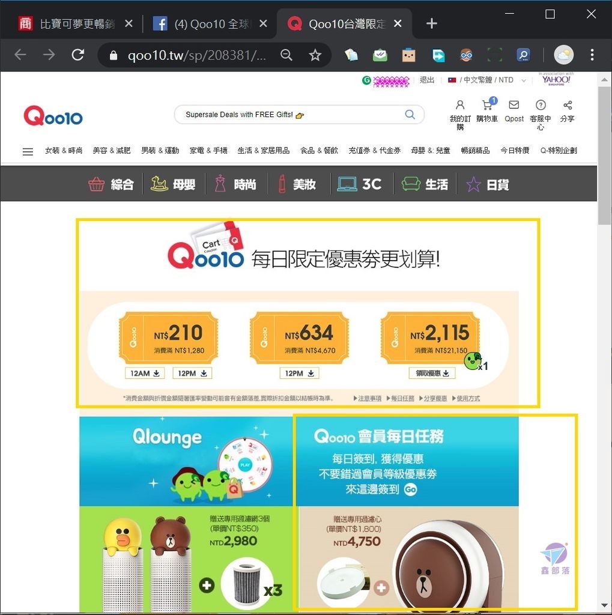Bookmark this page with the star icon
This screenshot has height=615, width=612.
click(315, 55)
